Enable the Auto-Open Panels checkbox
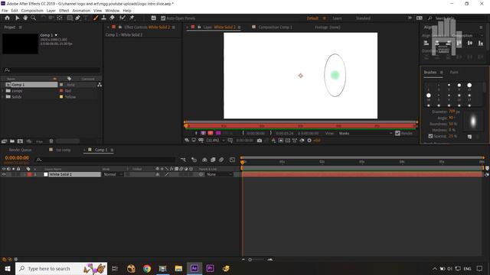This screenshot has height=275, width=490. (x=163, y=18)
